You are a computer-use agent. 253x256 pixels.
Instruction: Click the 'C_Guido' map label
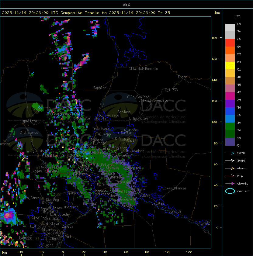click(x=37, y=151)
